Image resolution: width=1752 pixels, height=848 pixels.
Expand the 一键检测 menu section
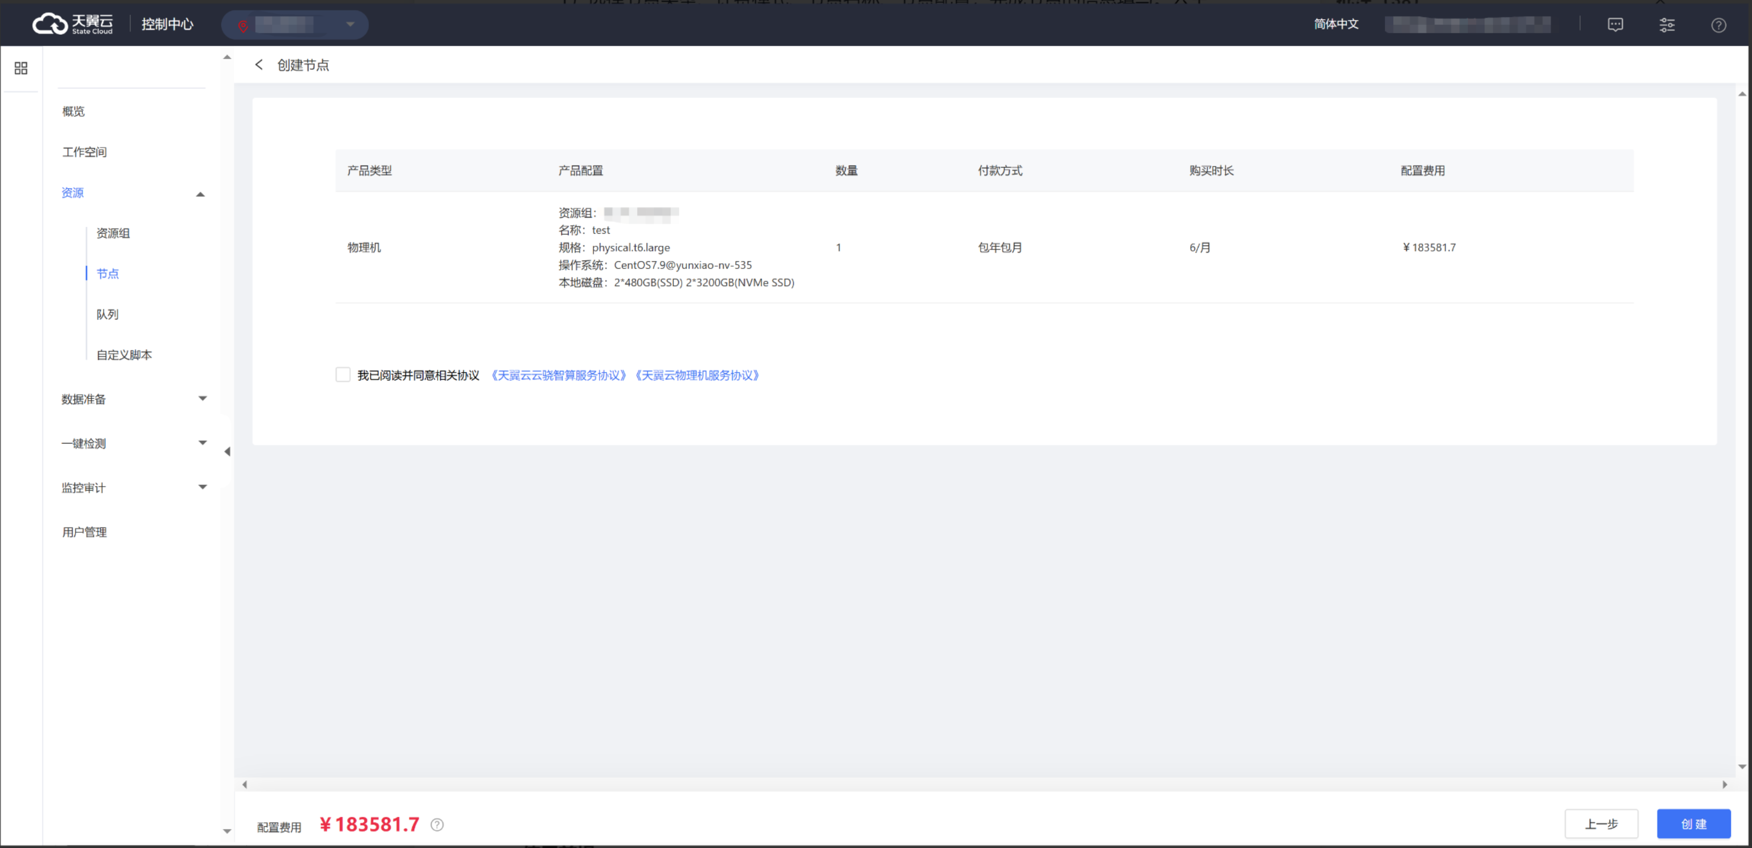[x=133, y=443]
